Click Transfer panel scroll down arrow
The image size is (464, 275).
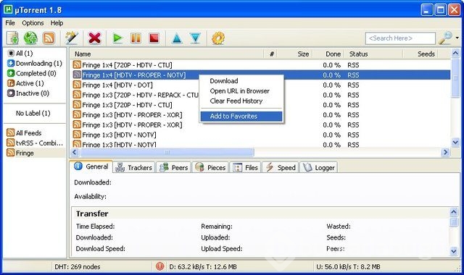(x=454, y=251)
